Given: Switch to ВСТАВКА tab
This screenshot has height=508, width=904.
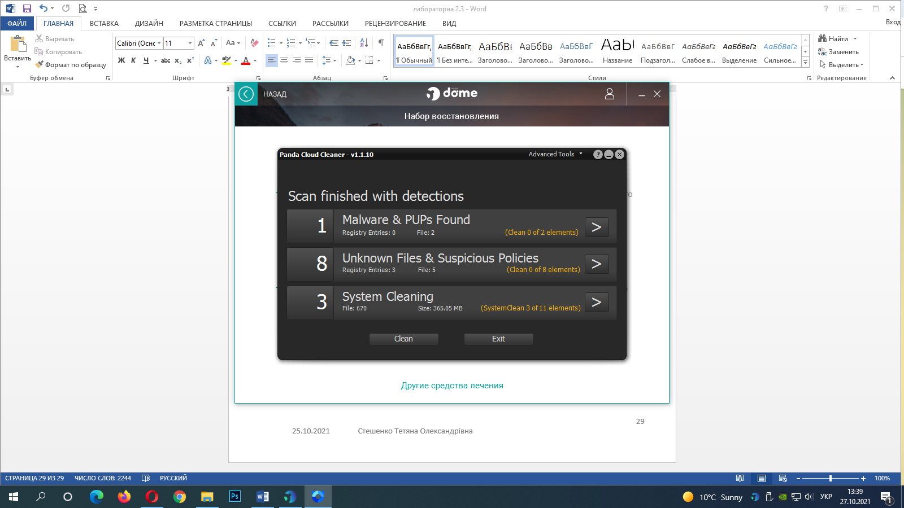Looking at the screenshot, I should (104, 23).
